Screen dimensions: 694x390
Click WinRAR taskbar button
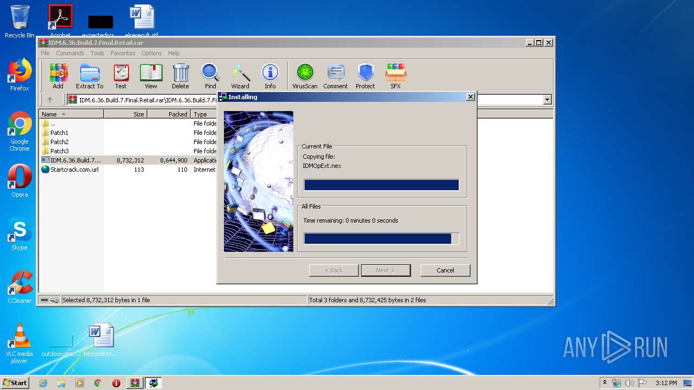(x=134, y=383)
